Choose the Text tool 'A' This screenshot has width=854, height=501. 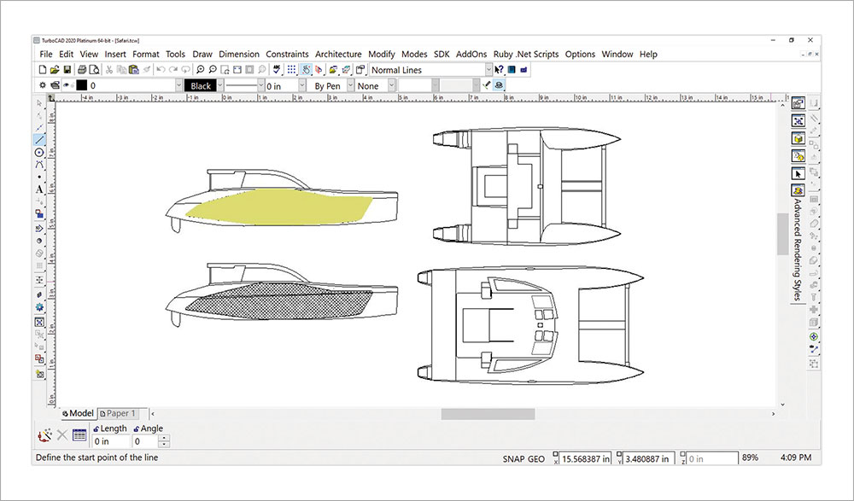[x=39, y=189]
